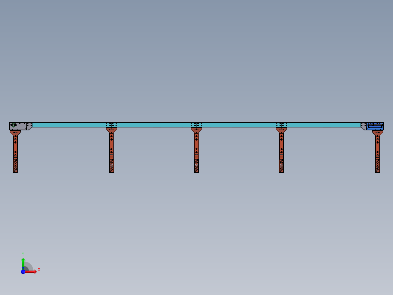Click the bolted joint plate above the middle leg
The height and width of the screenshot is (295, 393).
tap(196, 124)
